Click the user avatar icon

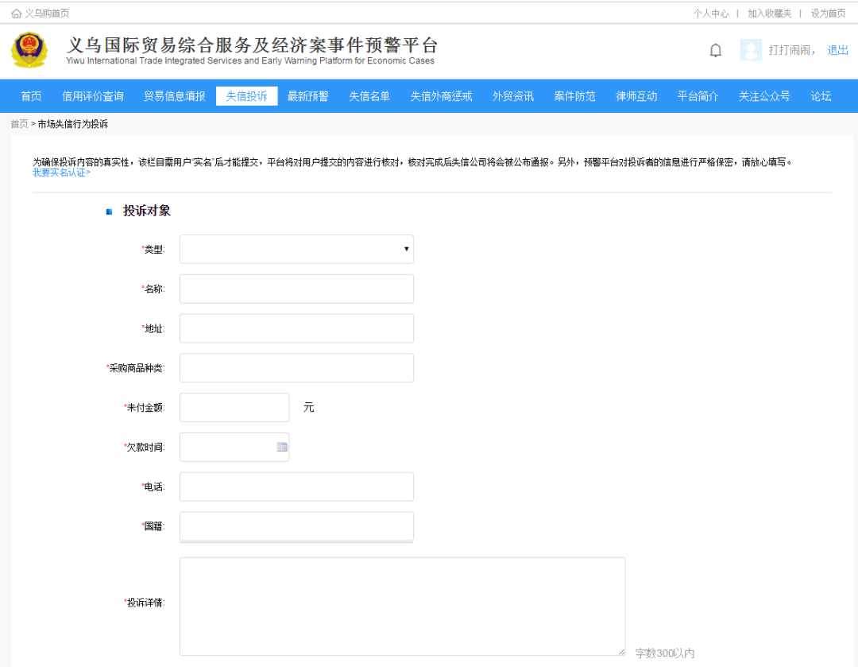tap(751, 50)
